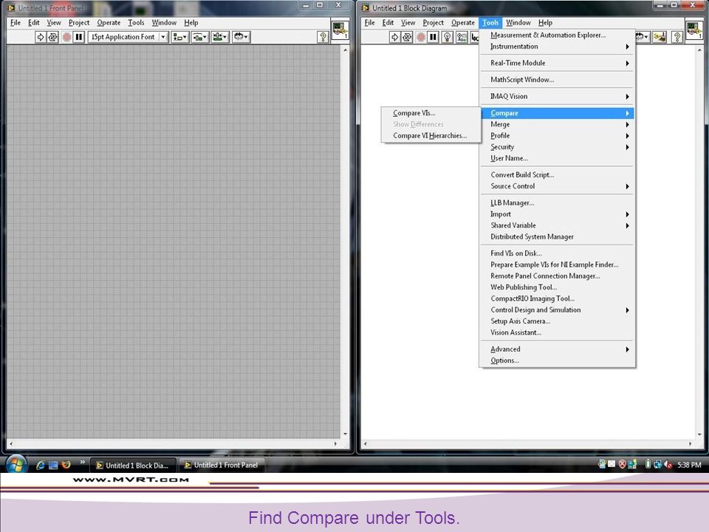709x532 pixels.
Task: Click Clean Up Diagram broom icon
Action: point(660,37)
